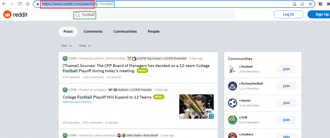Open the browser home page icon
330x138 pixels.
click(28, 4)
